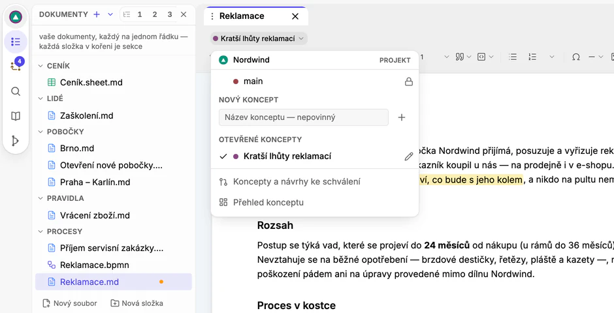
Task: Open Brno.md document
Action: tap(114, 149)
